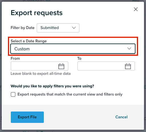Screen dimensions: 146x132
Task: Click the 'Export requests that match' checkbox label
Action: [x=70, y=94]
